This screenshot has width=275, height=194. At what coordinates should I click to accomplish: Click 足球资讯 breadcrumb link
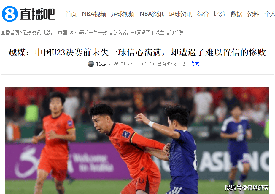tap(31, 33)
